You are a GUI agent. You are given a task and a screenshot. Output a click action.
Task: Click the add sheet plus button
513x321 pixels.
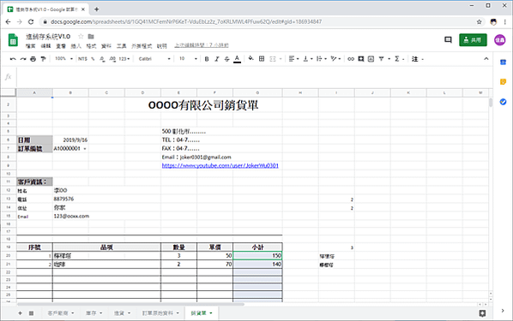[x=20, y=313]
